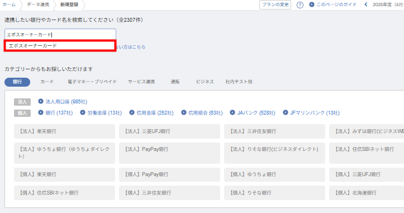Choose 【個人】PayPay銀行 tile
This screenshot has width=404, height=213.
(x=169, y=174)
